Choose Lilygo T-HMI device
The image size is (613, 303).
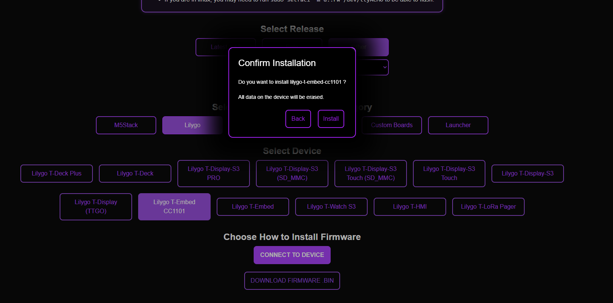point(410,207)
